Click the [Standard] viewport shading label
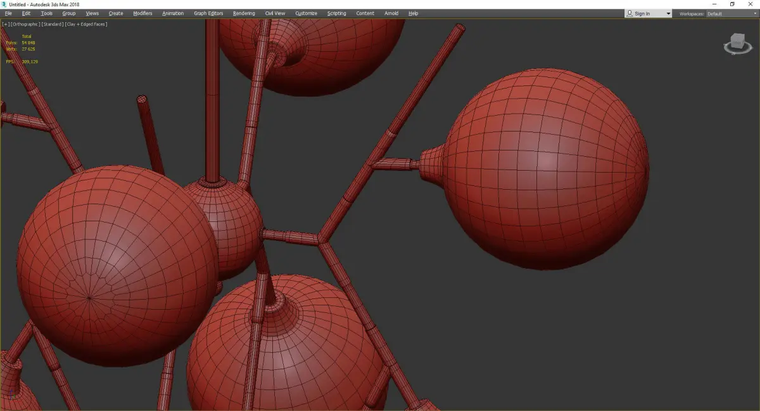 pyautogui.click(x=53, y=24)
